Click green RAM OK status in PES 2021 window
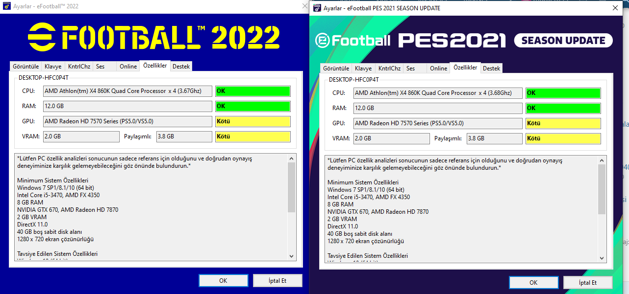 click(563, 108)
